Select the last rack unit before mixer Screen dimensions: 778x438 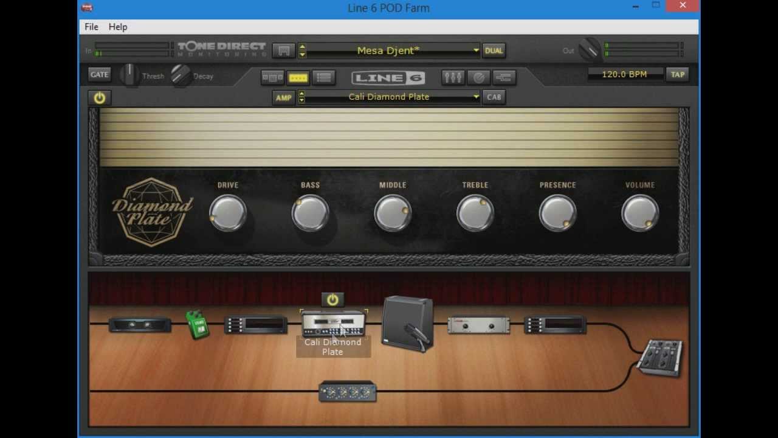tap(555, 325)
